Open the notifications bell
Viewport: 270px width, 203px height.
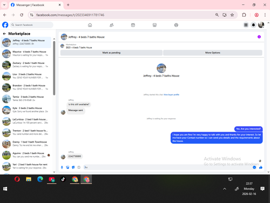[253, 25]
